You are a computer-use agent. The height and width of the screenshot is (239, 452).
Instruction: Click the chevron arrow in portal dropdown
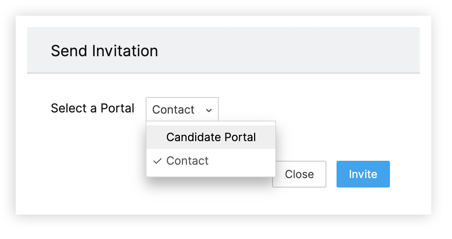(209, 110)
